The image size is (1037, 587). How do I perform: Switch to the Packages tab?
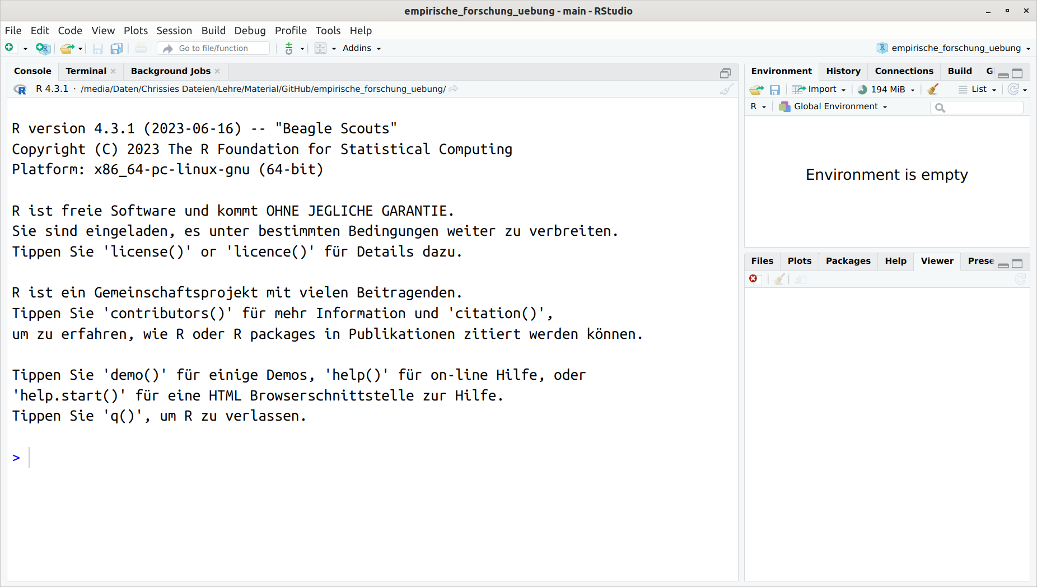(x=848, y=261)
